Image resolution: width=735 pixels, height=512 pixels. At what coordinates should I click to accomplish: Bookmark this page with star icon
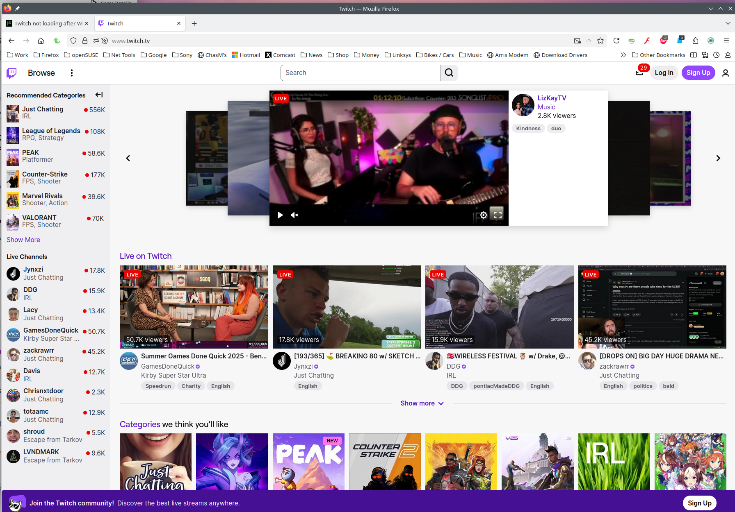click(600, 41)
